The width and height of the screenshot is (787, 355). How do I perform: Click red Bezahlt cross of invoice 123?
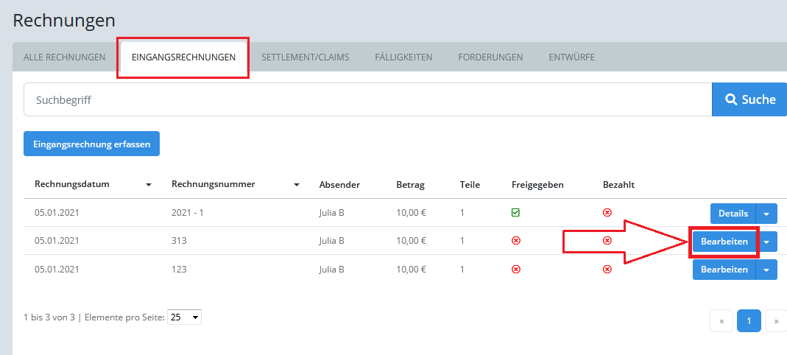(607, 269)
